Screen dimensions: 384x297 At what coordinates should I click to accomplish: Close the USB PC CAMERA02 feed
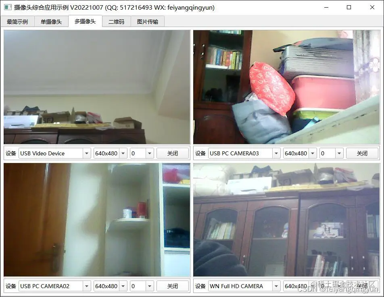coord(173,286)
